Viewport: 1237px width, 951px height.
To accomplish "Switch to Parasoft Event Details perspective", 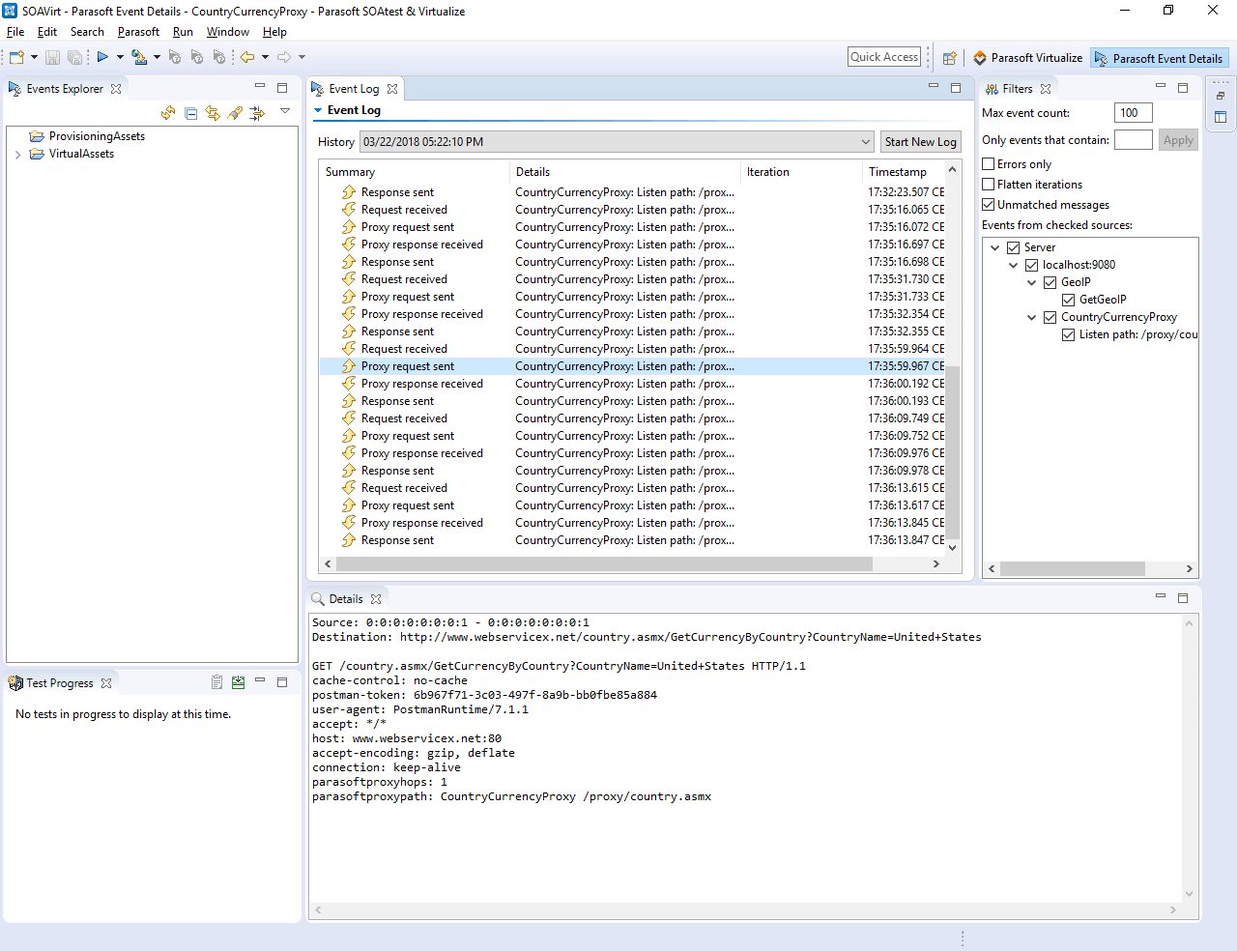I will tap(1159, 58).
